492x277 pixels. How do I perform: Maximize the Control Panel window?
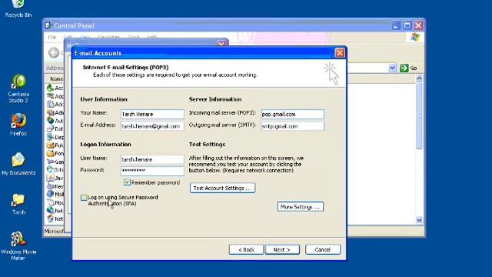pyautogui.click(x=407, y=25)
